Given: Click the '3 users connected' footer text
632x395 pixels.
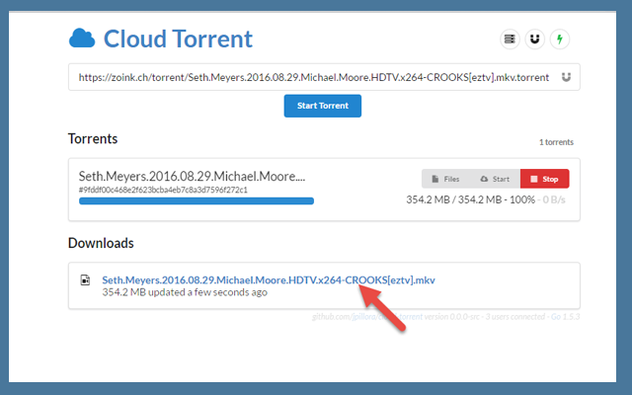Looking at the screenshot, I should click(515, 316).
